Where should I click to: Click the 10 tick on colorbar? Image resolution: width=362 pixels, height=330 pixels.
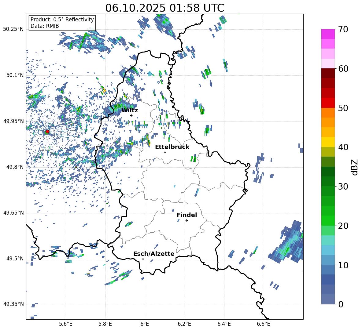pos(343,265)
